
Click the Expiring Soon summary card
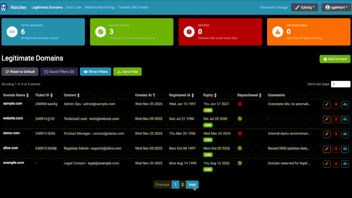(x=309, y=32)
